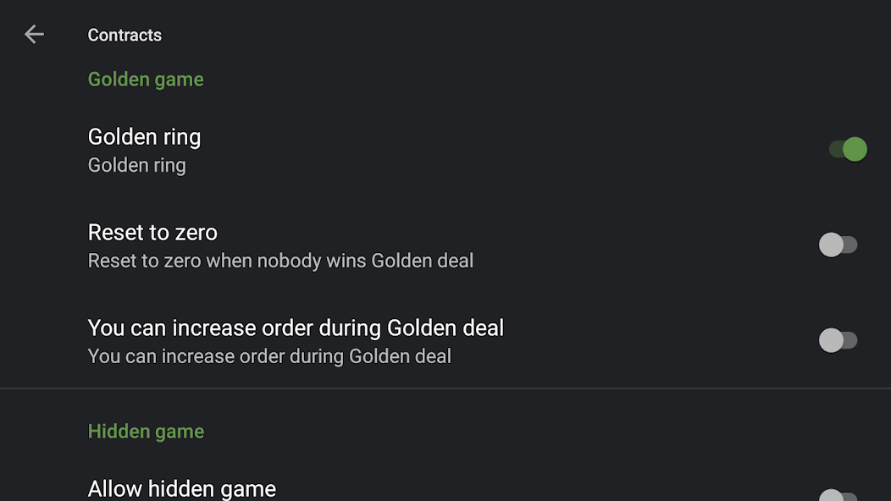891x501 pixels.
Task: Click the Golden ring subtitle text
Action: click(136, 164)
